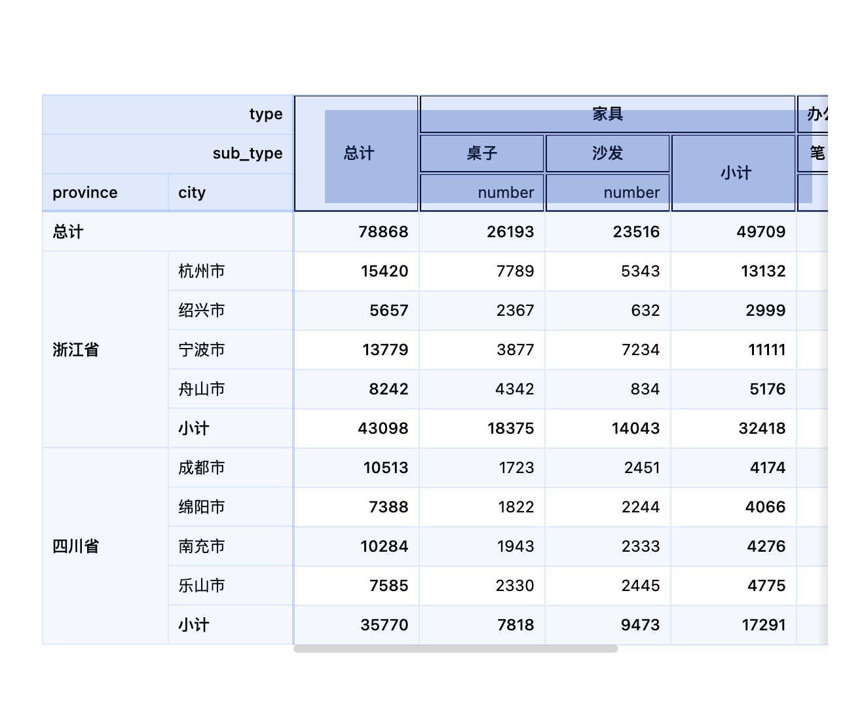Viewport: 845px width, 726px height.
Task: Click subtotal cell 9473 for 四川省
Action: (608, 625)
